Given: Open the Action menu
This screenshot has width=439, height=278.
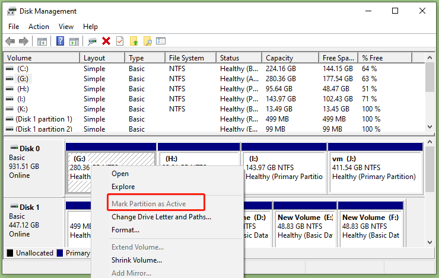Looking at the screenshot, I should pos(39,27).
